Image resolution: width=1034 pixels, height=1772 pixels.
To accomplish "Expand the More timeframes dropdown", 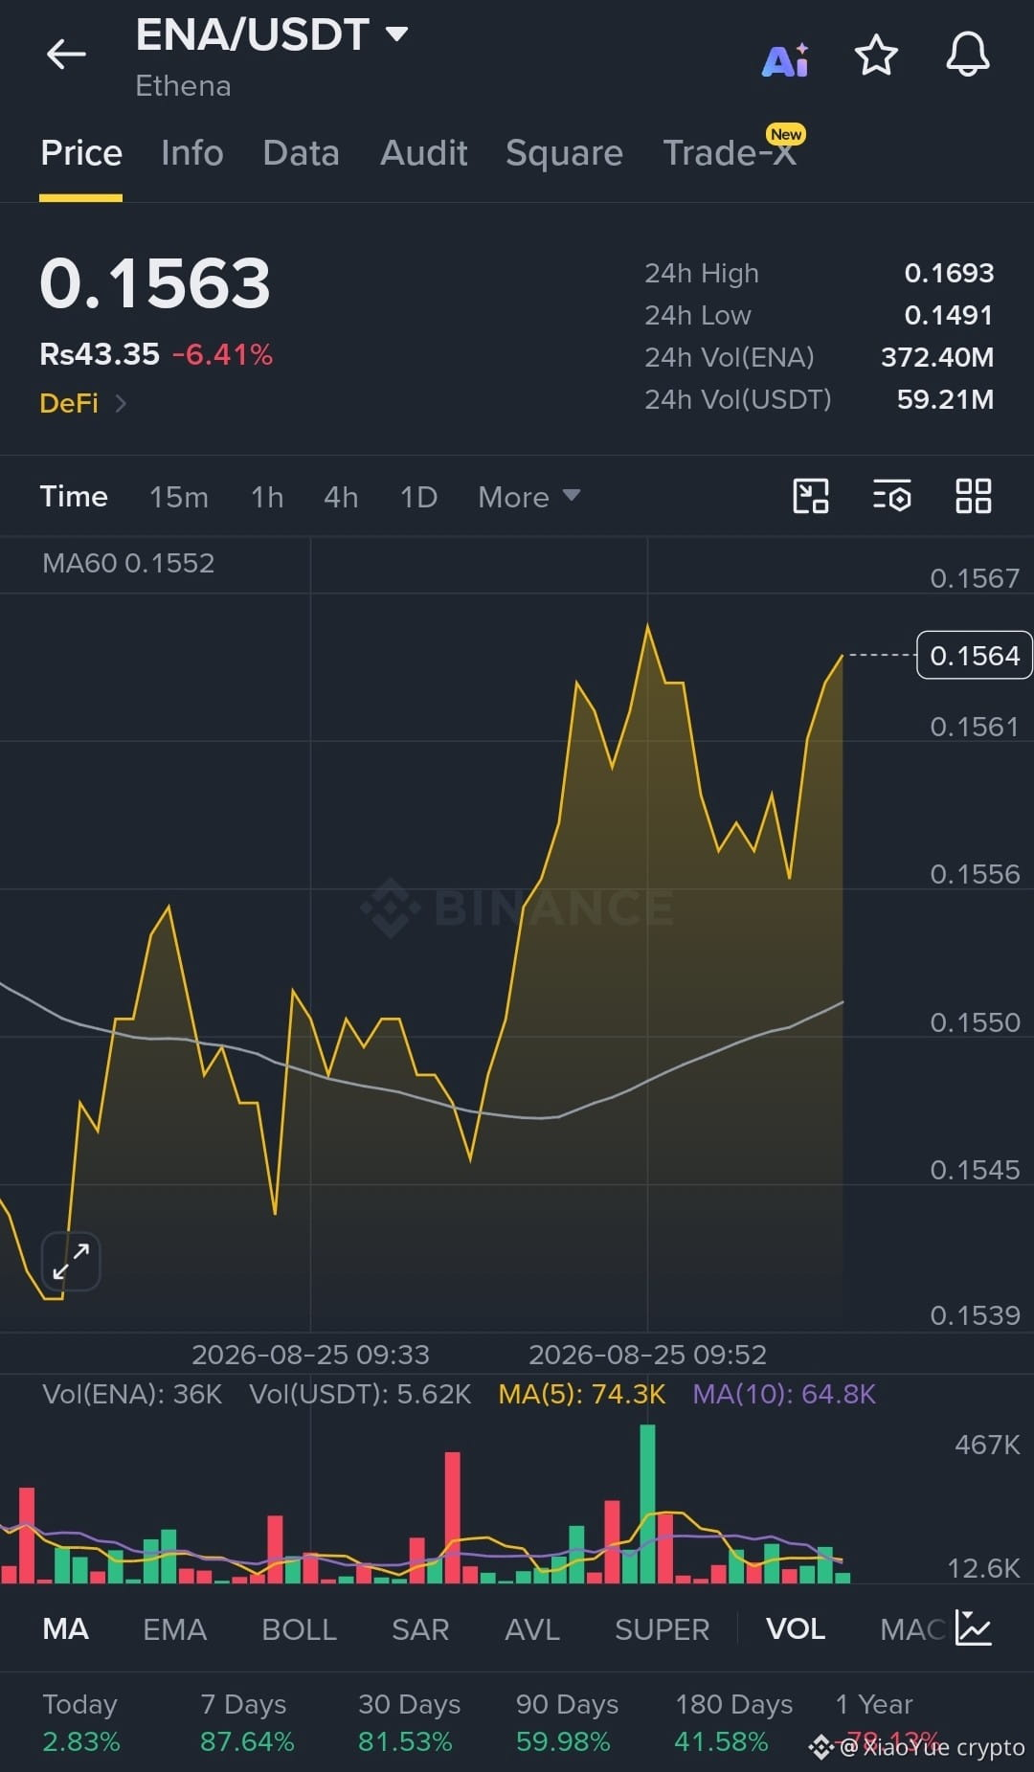I will click(528, 497).
